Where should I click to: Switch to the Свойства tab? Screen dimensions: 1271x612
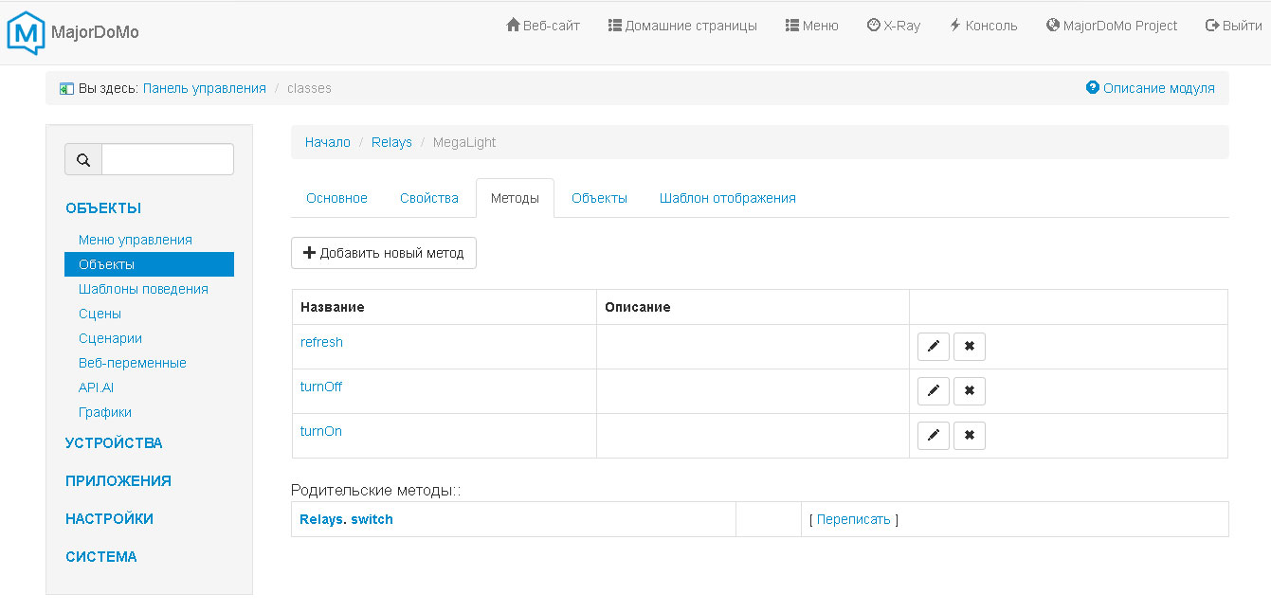pos(428,198)
